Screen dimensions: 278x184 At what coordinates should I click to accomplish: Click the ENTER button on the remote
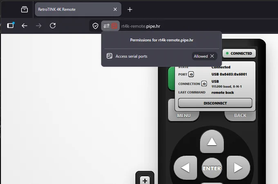click(212, 168)
